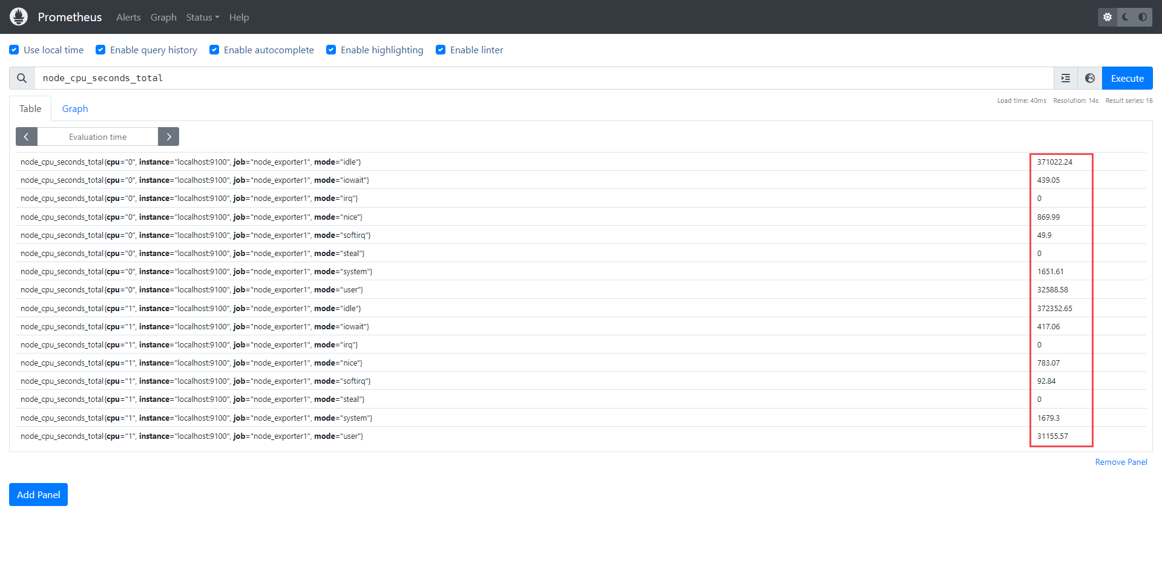Click the Load time 40ms stat
The image size is (1162, 572).
[1022, 100]
